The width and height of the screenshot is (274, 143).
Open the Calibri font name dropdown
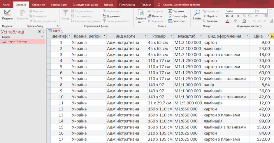pos(253,11)
